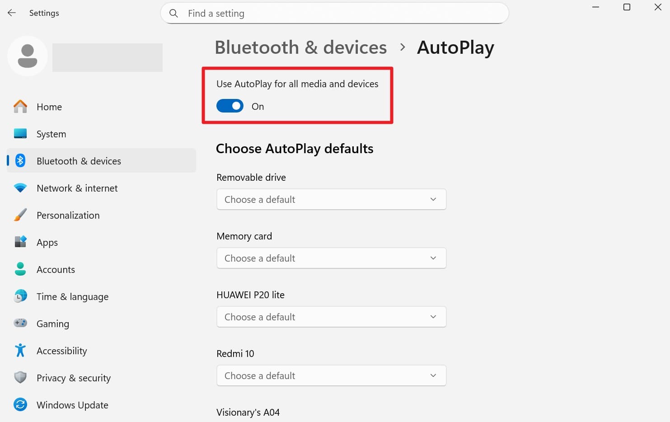Open the Home settings page icon
The width and height of the screenshot is (670, 422).
(x=20, y=107)
